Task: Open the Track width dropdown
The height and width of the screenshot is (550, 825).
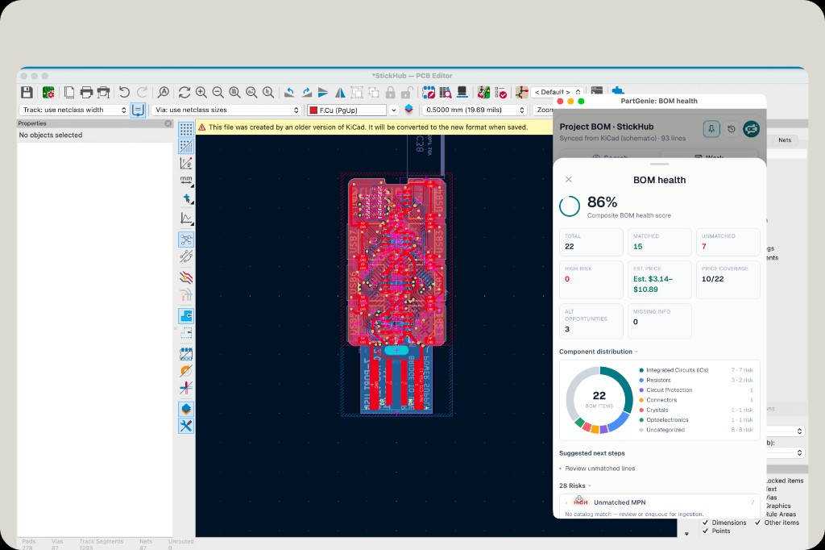Action: (x=73, y=110)
